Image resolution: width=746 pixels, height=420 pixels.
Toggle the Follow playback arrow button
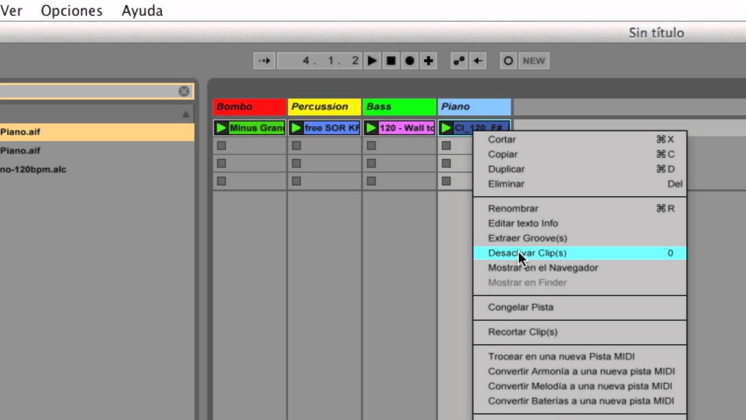click(265, 61)
